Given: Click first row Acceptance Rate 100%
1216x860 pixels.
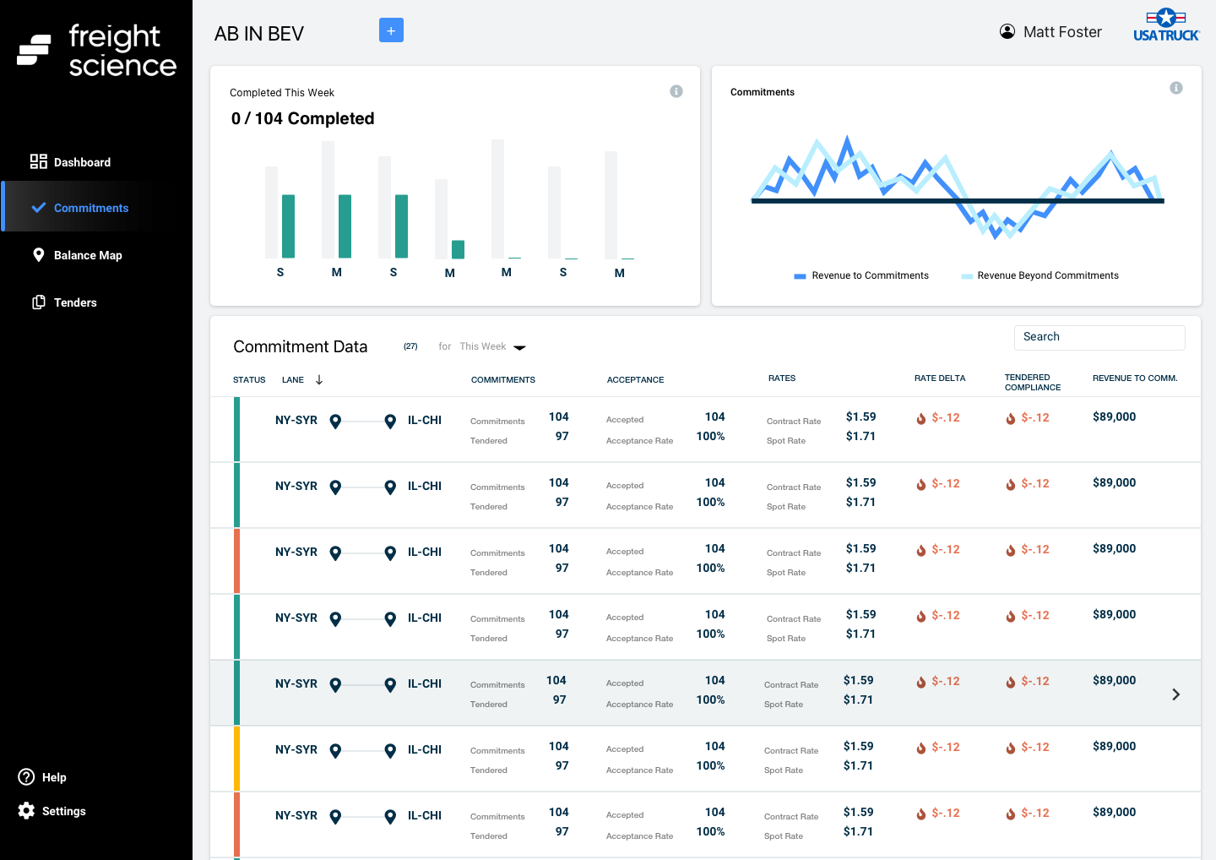Looking at the screenshot, I should (x=710, y=436).
